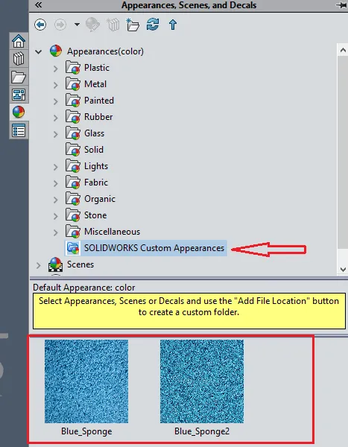The height and width of the screenshot is (447, 348).
Task: Click the Solid folder icon
Action: point(73,150)
